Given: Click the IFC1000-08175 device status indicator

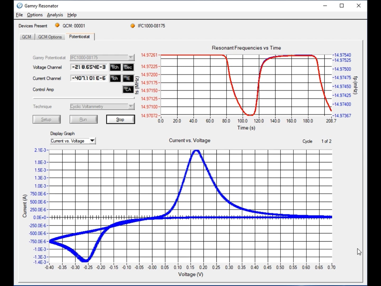Looking at the screenshot, I should coord(133,26).
